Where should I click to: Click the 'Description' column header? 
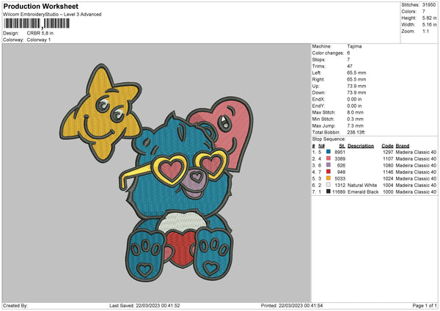[361, 146]
